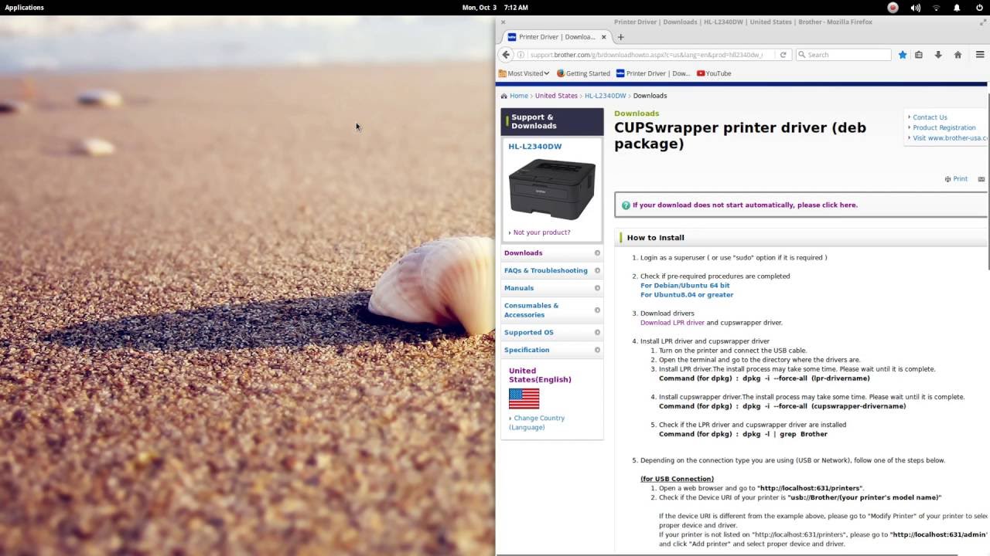Open the Supported OS sidebar item

(x=552, y=332)
